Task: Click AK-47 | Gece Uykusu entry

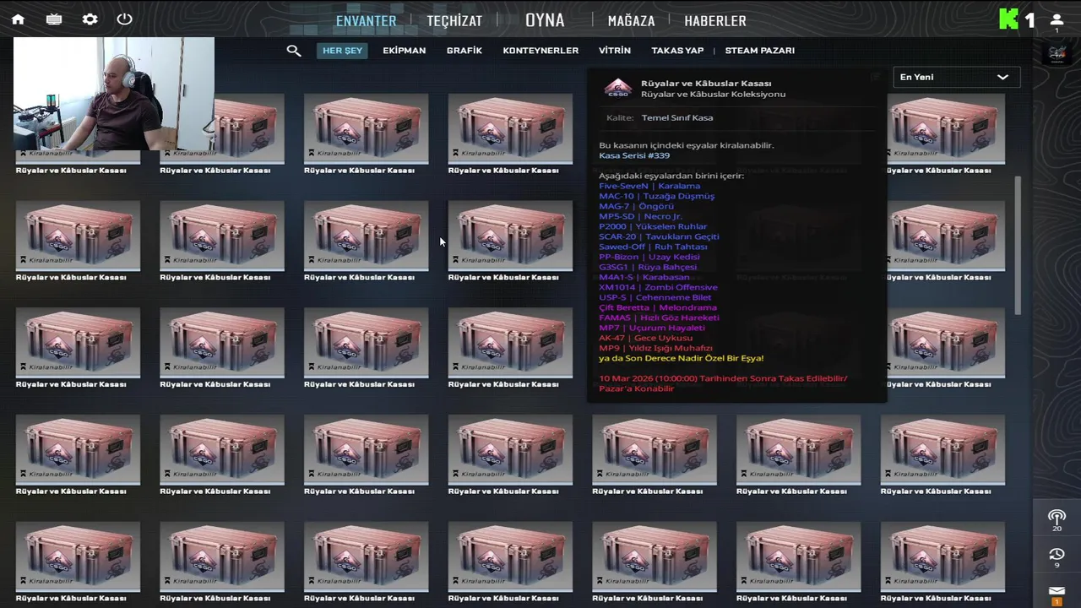Action: pyautogui.click(x=645, y=338)
